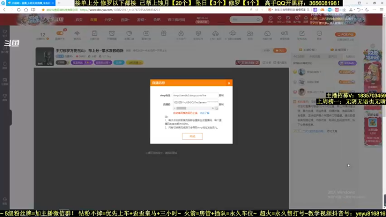Expand the 游戏 nav dropdown

pyautogui.click(x=141, y=20)
